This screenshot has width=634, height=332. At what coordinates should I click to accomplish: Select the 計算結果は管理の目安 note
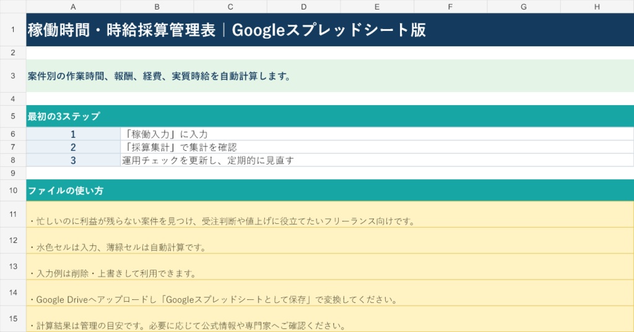(x=330, y=318)
